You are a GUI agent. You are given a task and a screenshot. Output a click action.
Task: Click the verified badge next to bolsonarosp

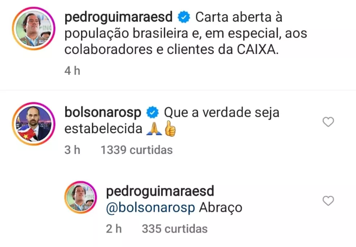(x=152, y=112)
